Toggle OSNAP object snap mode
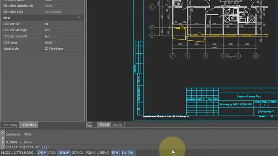Screen dimensions: 278x156 (x=64, y=153)
